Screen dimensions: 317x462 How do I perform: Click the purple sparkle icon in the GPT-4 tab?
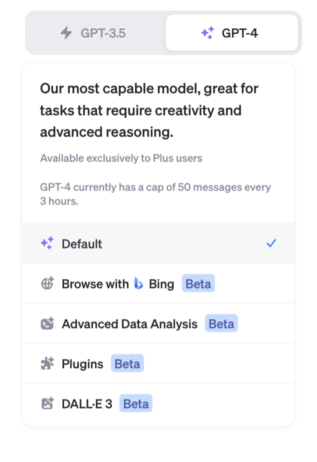(x=207, y=33)
